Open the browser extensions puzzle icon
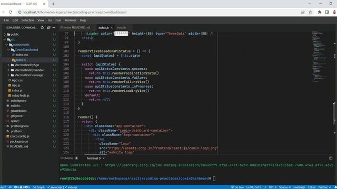337x189 pixels. pyautogui.click(x=320, y=12)
